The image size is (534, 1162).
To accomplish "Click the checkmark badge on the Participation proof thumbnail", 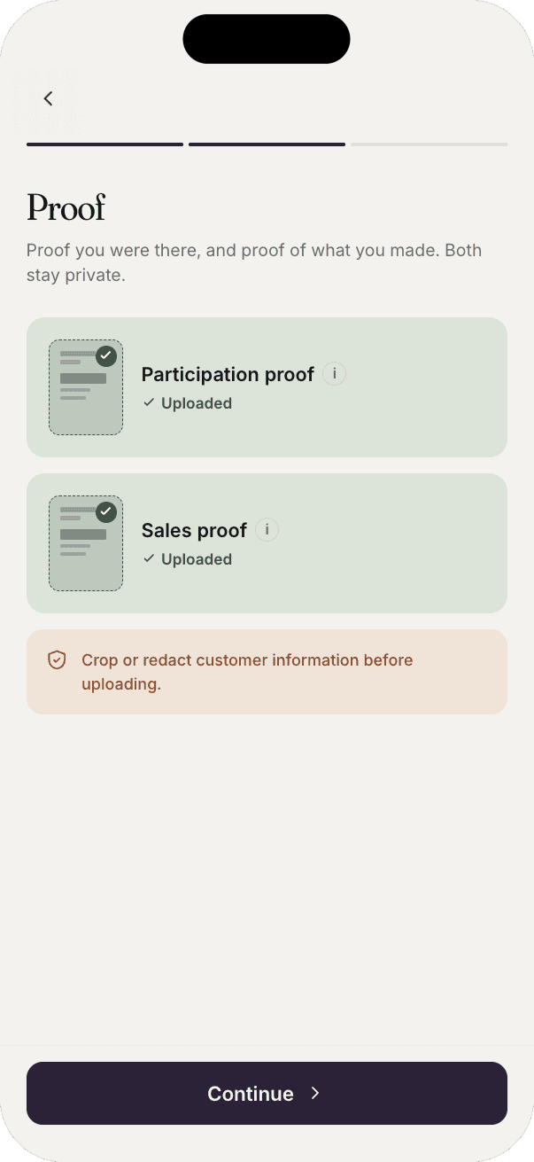I will [106, 356].
